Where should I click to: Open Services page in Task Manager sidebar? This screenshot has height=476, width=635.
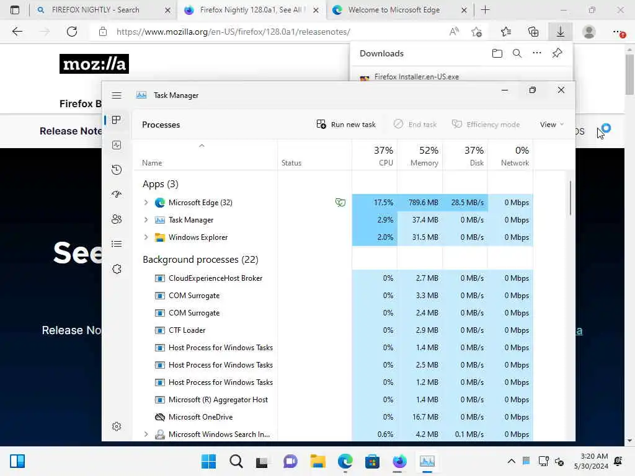point(117,269)
